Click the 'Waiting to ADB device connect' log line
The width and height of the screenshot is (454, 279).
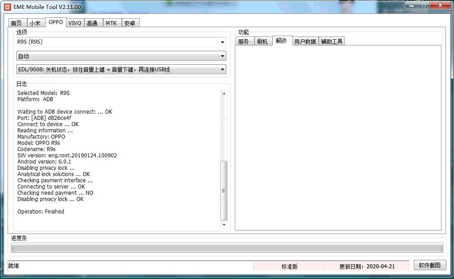tap(65, 112)
